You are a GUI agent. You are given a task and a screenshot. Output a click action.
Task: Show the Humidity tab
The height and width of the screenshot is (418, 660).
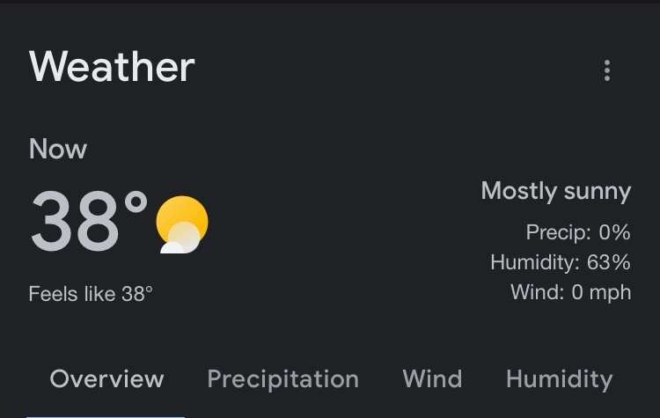click(560, 379)
